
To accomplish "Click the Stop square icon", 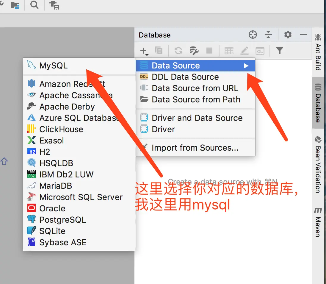I will point(209,51).
